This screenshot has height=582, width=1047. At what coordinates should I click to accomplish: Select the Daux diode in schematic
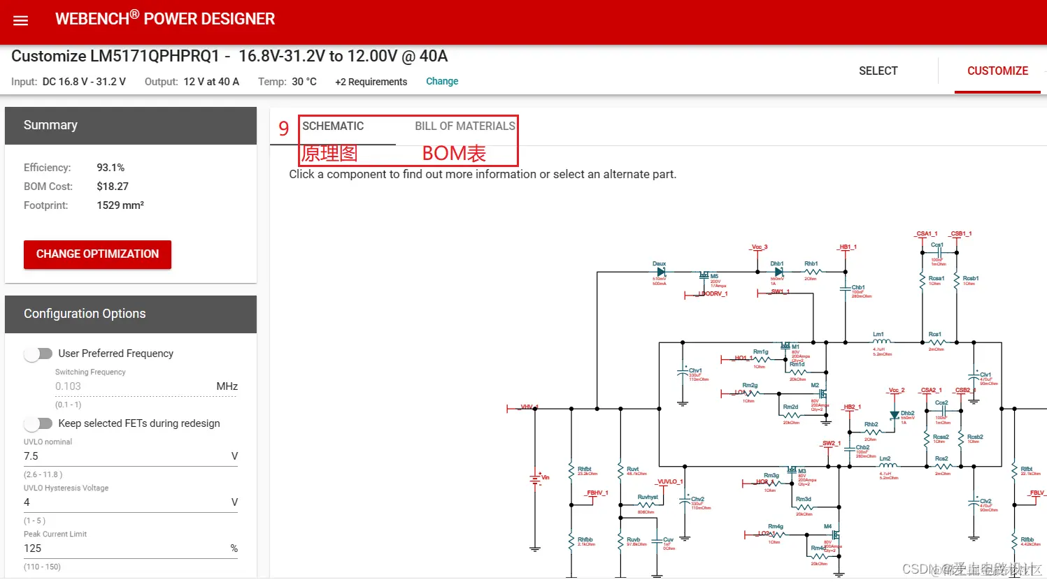point(660,272)
